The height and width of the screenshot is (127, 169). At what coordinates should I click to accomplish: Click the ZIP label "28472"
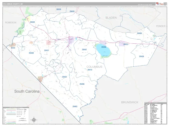pyautogui.click(x=90, y=70)
